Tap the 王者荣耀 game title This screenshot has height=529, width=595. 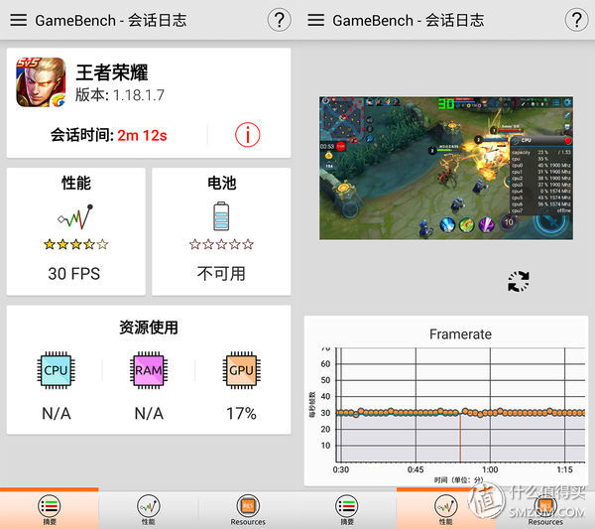tap(112, 72)
